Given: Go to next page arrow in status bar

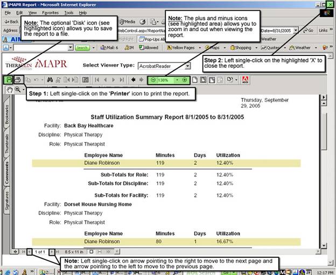Looking at the screenshot, I should [52, 251].
